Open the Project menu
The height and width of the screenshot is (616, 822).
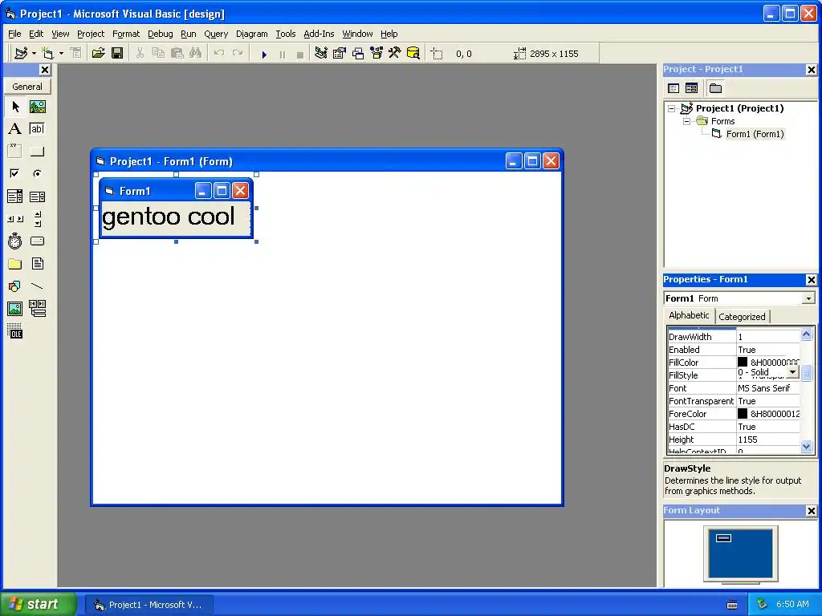coord(91,34)
